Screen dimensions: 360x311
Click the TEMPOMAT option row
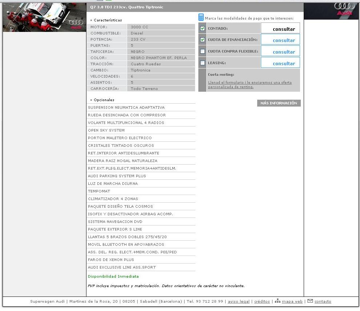tap(141, 191)
